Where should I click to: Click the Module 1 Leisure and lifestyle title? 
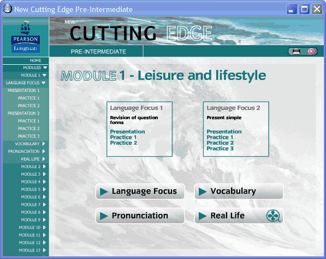(163, 76)
